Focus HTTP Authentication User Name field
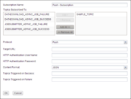 [90, 55]
